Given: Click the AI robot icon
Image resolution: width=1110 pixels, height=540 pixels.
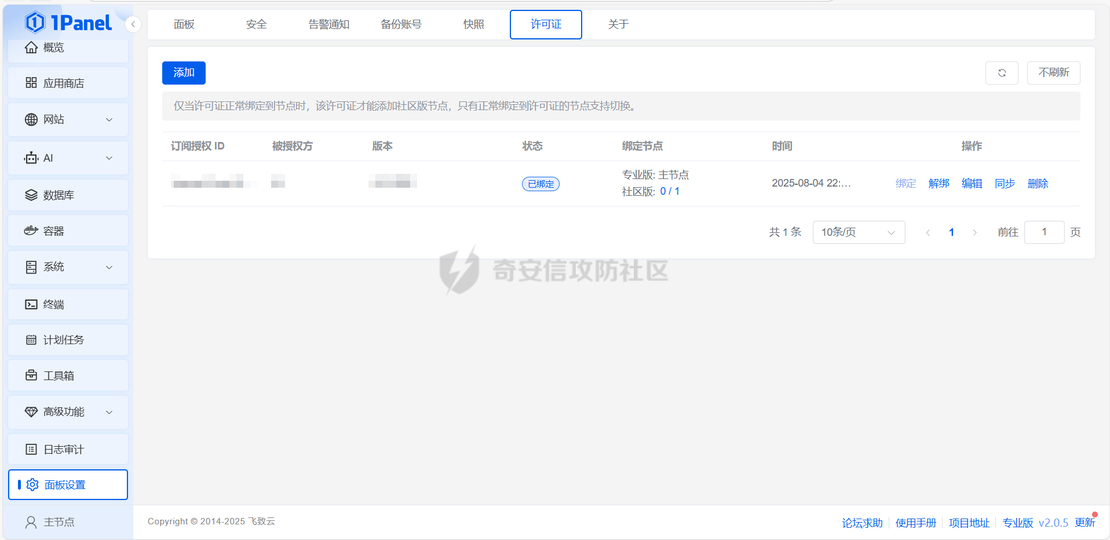Looking at the screenshot, I should [x=31, y=158].
